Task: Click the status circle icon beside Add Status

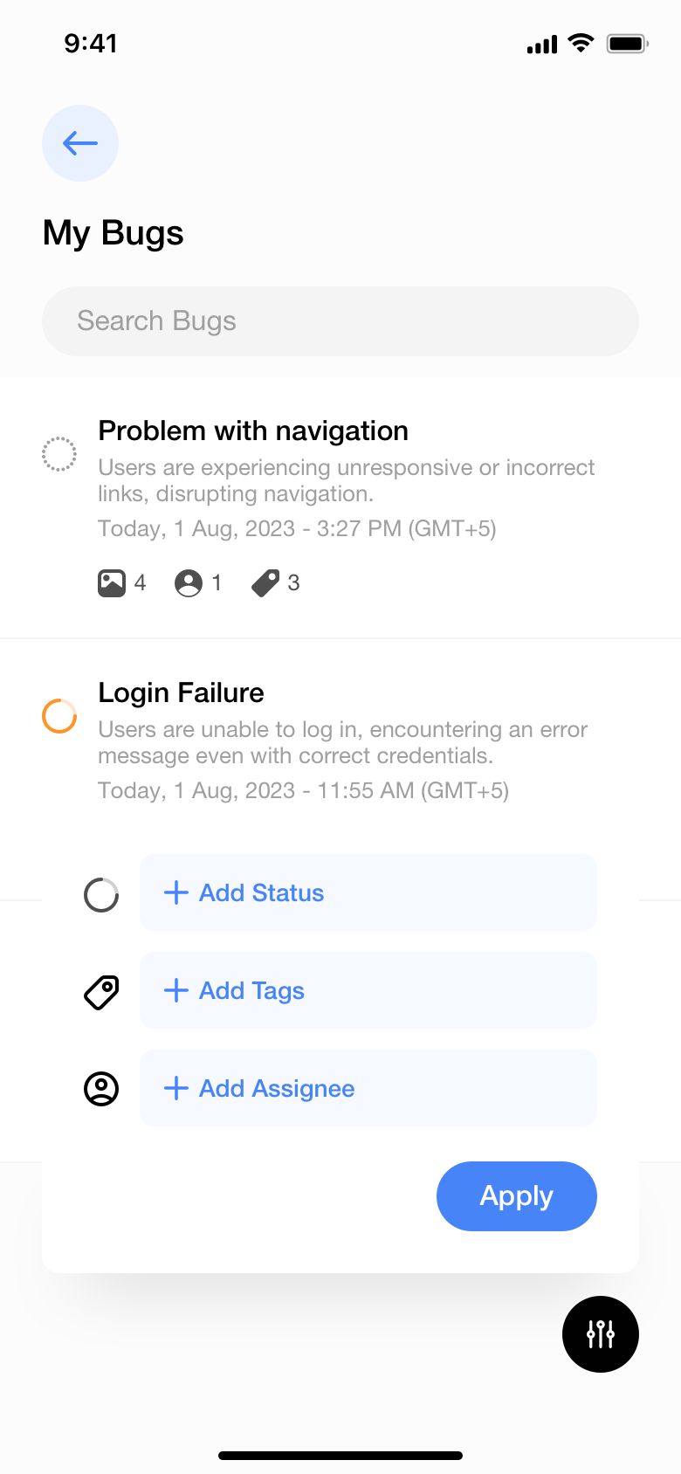Action: tap(101, 894)
